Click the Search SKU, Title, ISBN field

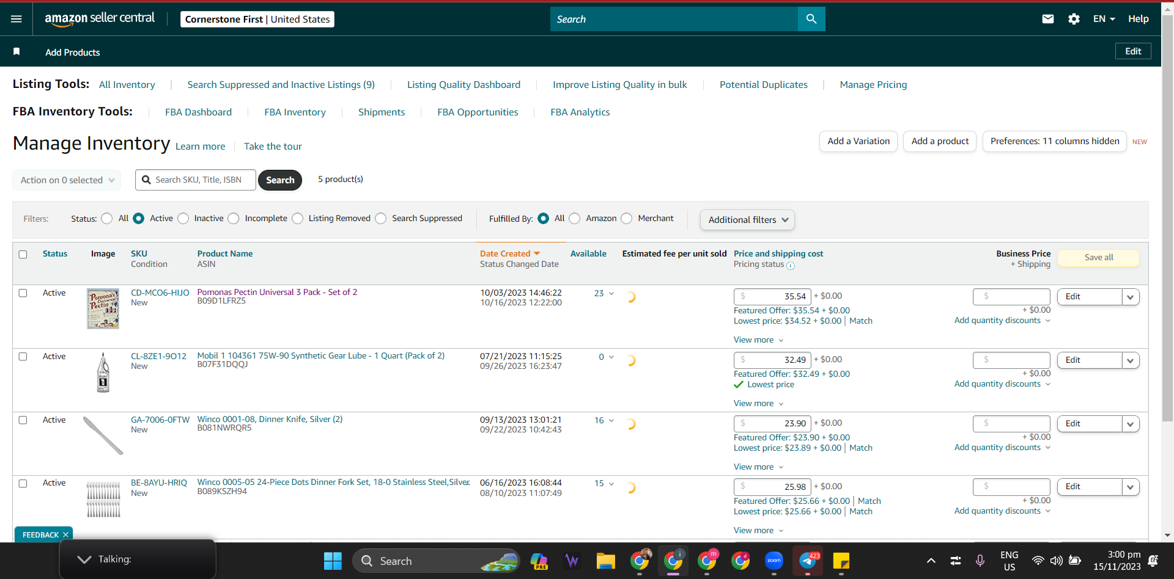point(196,180)
